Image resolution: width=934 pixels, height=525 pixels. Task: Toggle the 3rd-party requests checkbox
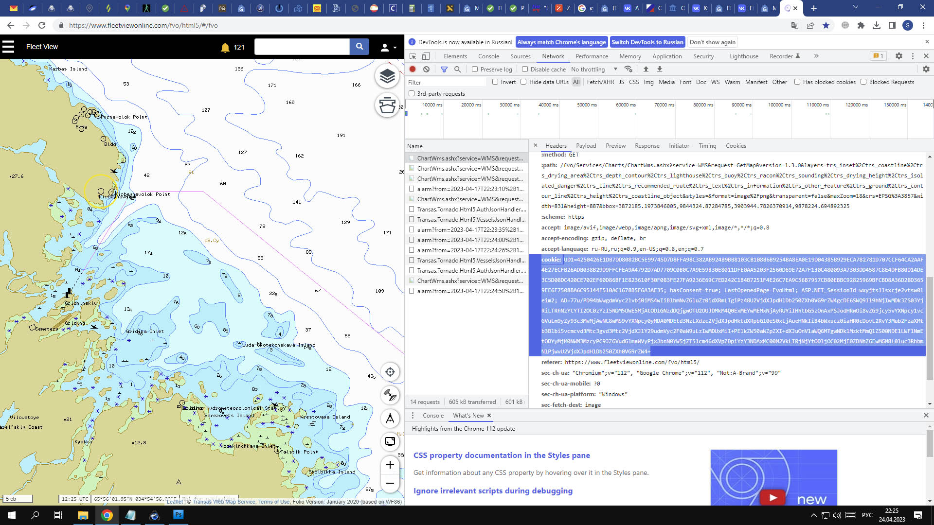[412, 93]
